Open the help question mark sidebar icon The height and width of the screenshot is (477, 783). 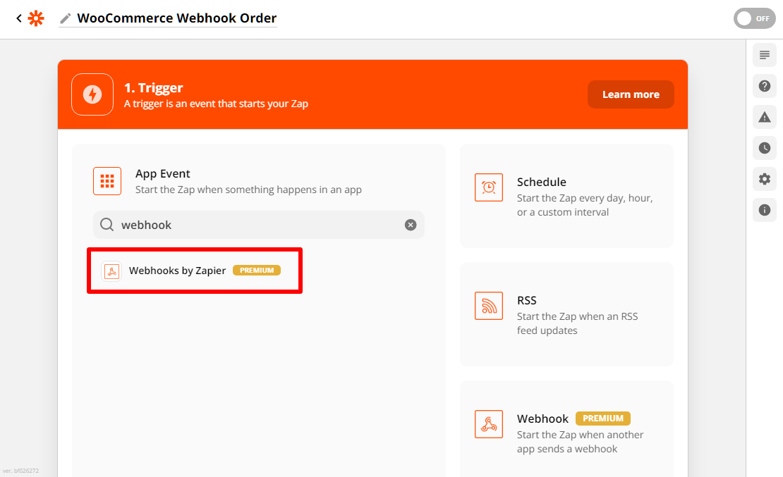coord(765,86)
